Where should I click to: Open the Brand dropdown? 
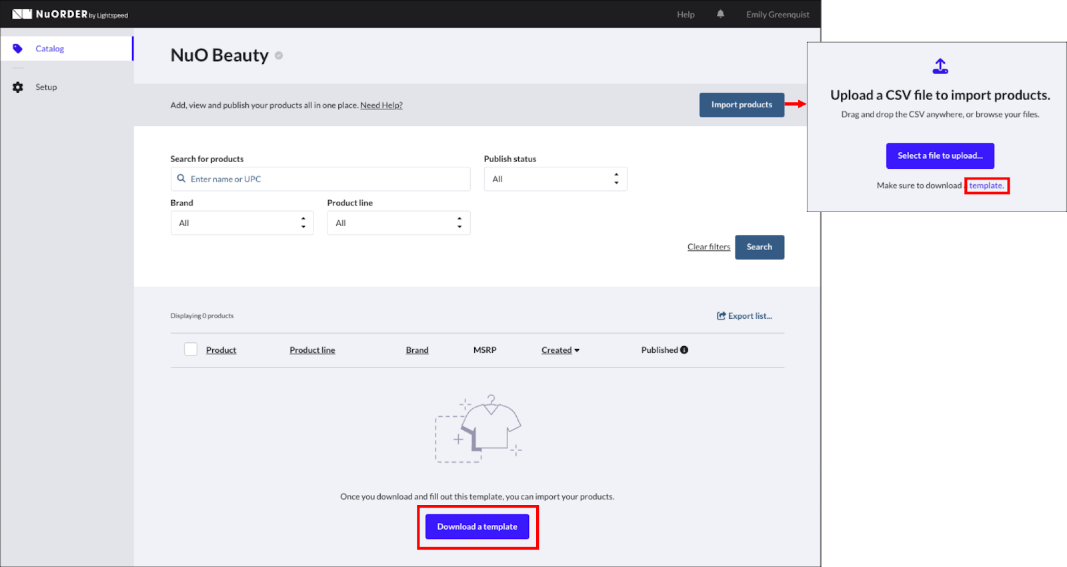242,223
